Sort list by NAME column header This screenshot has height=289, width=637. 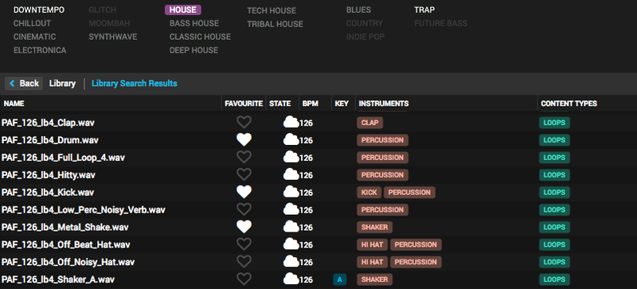click(14, 103)
